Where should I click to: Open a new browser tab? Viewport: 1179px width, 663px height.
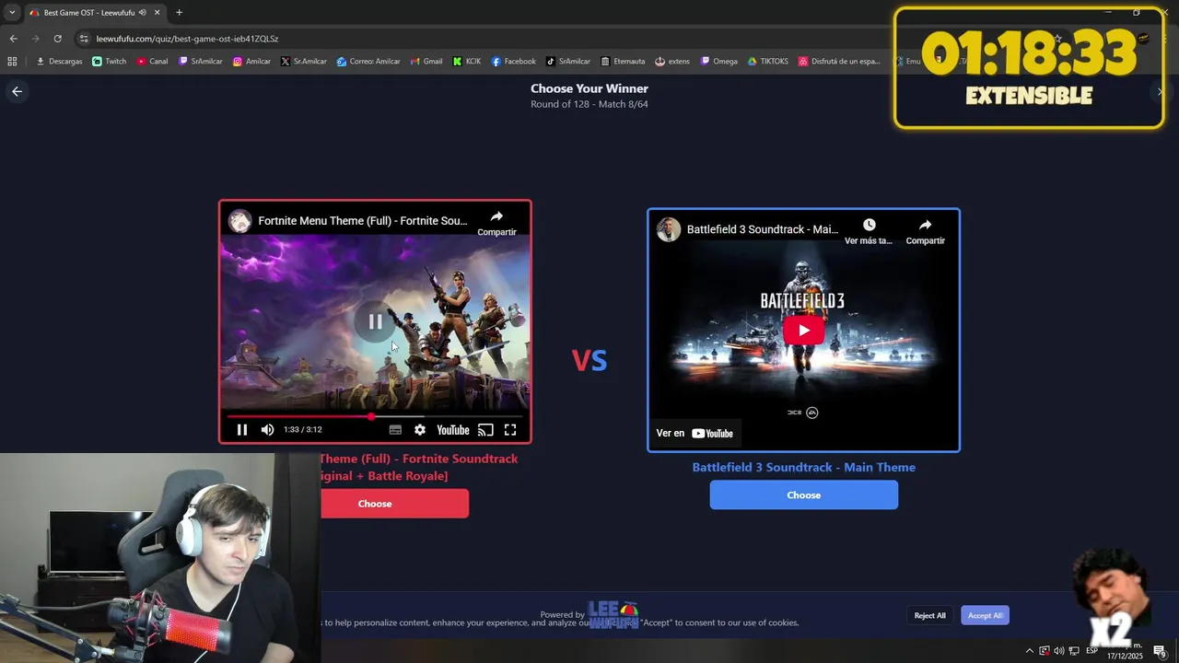tap(179, 13)
